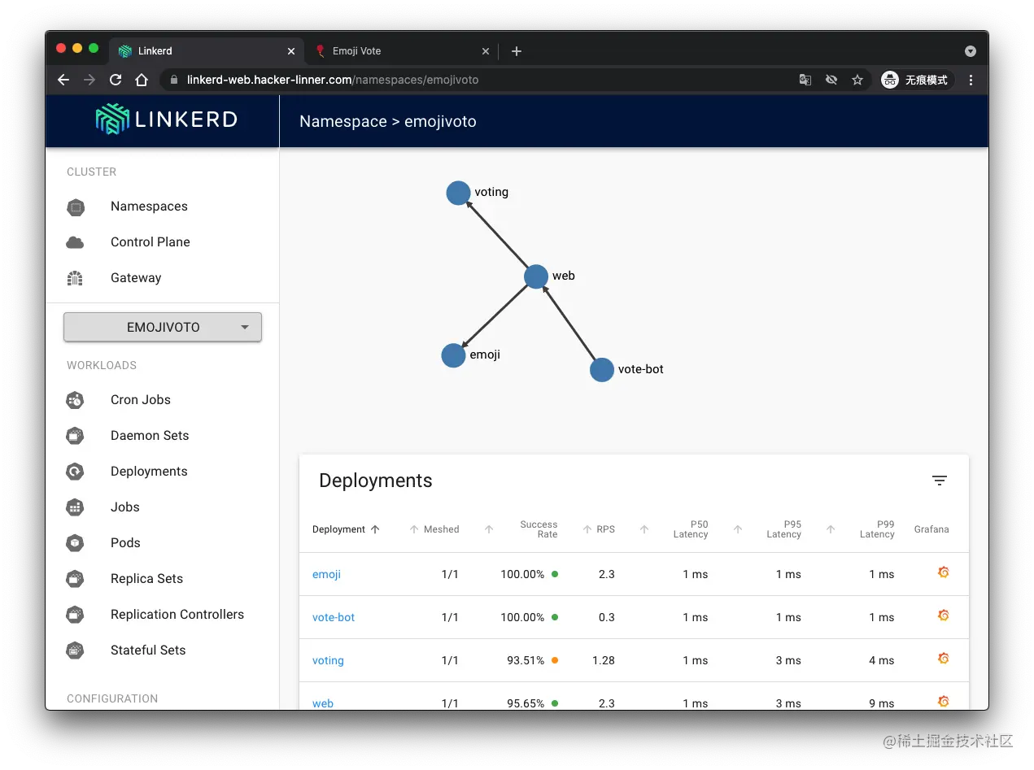Open Grafana dashboard for voting row
1034x770 pixels.
click(944, 659)
